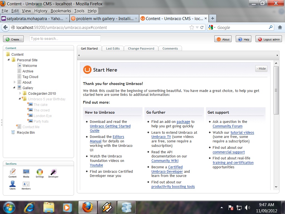Click the Recycle Bin icon in tree

pyautogui.click(x=13, y=132)
